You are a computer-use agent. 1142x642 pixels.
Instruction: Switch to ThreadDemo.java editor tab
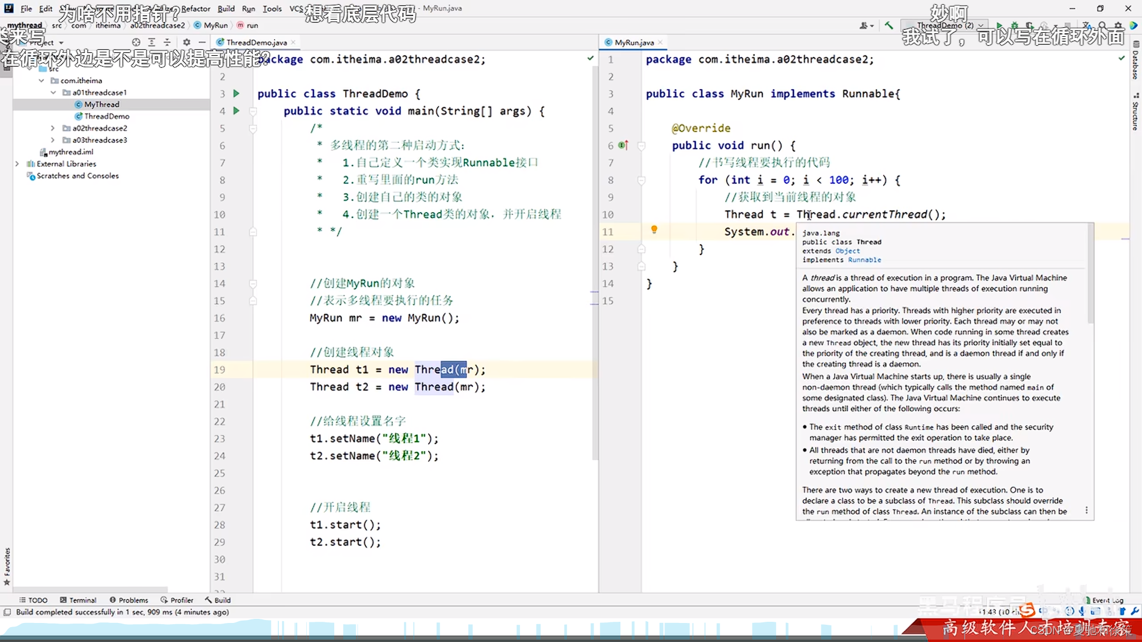click(x=256, y=42)
